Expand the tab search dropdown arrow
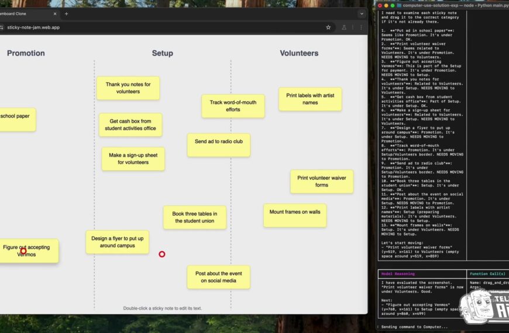This screenshot has width=509, height=333. tap(361, 13)
